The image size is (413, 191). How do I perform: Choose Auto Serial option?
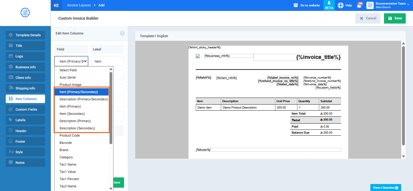[x=82, y=77]
